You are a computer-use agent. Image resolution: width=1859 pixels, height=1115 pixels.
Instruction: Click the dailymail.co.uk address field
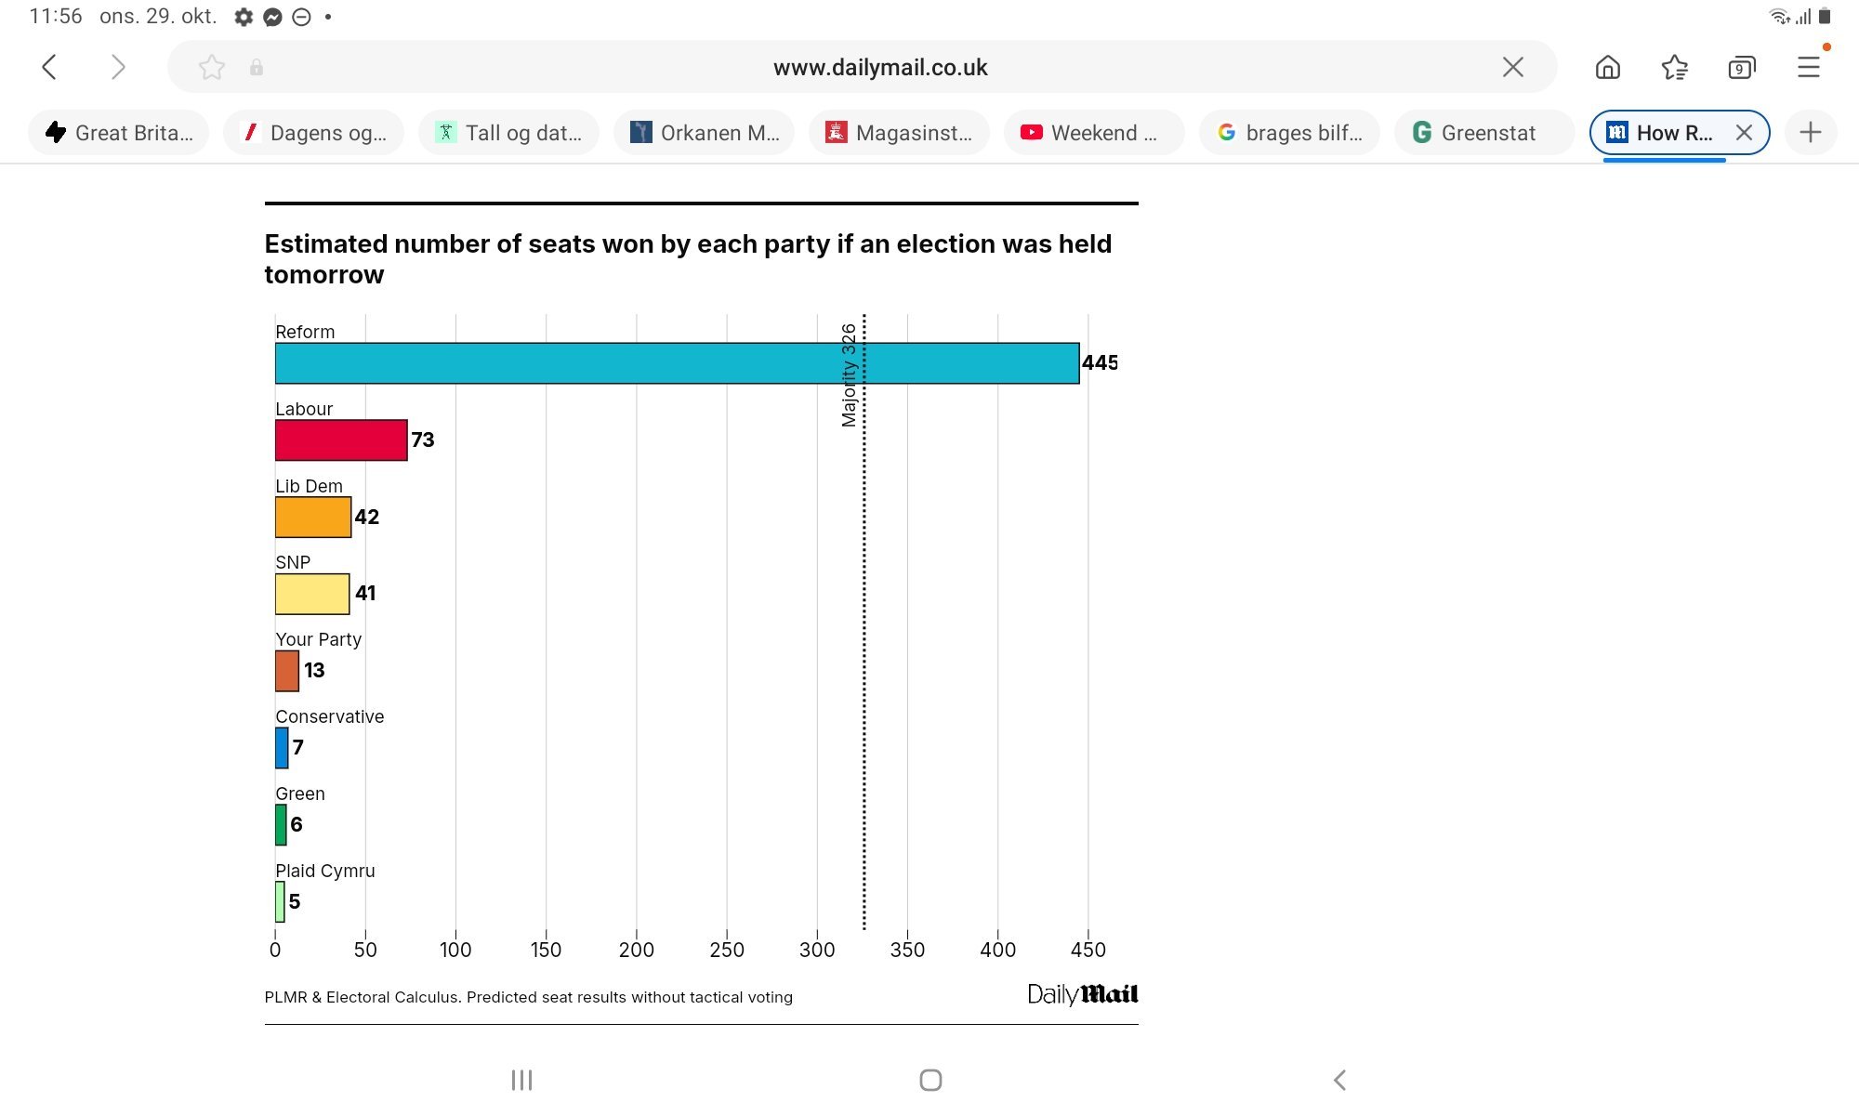tap(879, 67)
